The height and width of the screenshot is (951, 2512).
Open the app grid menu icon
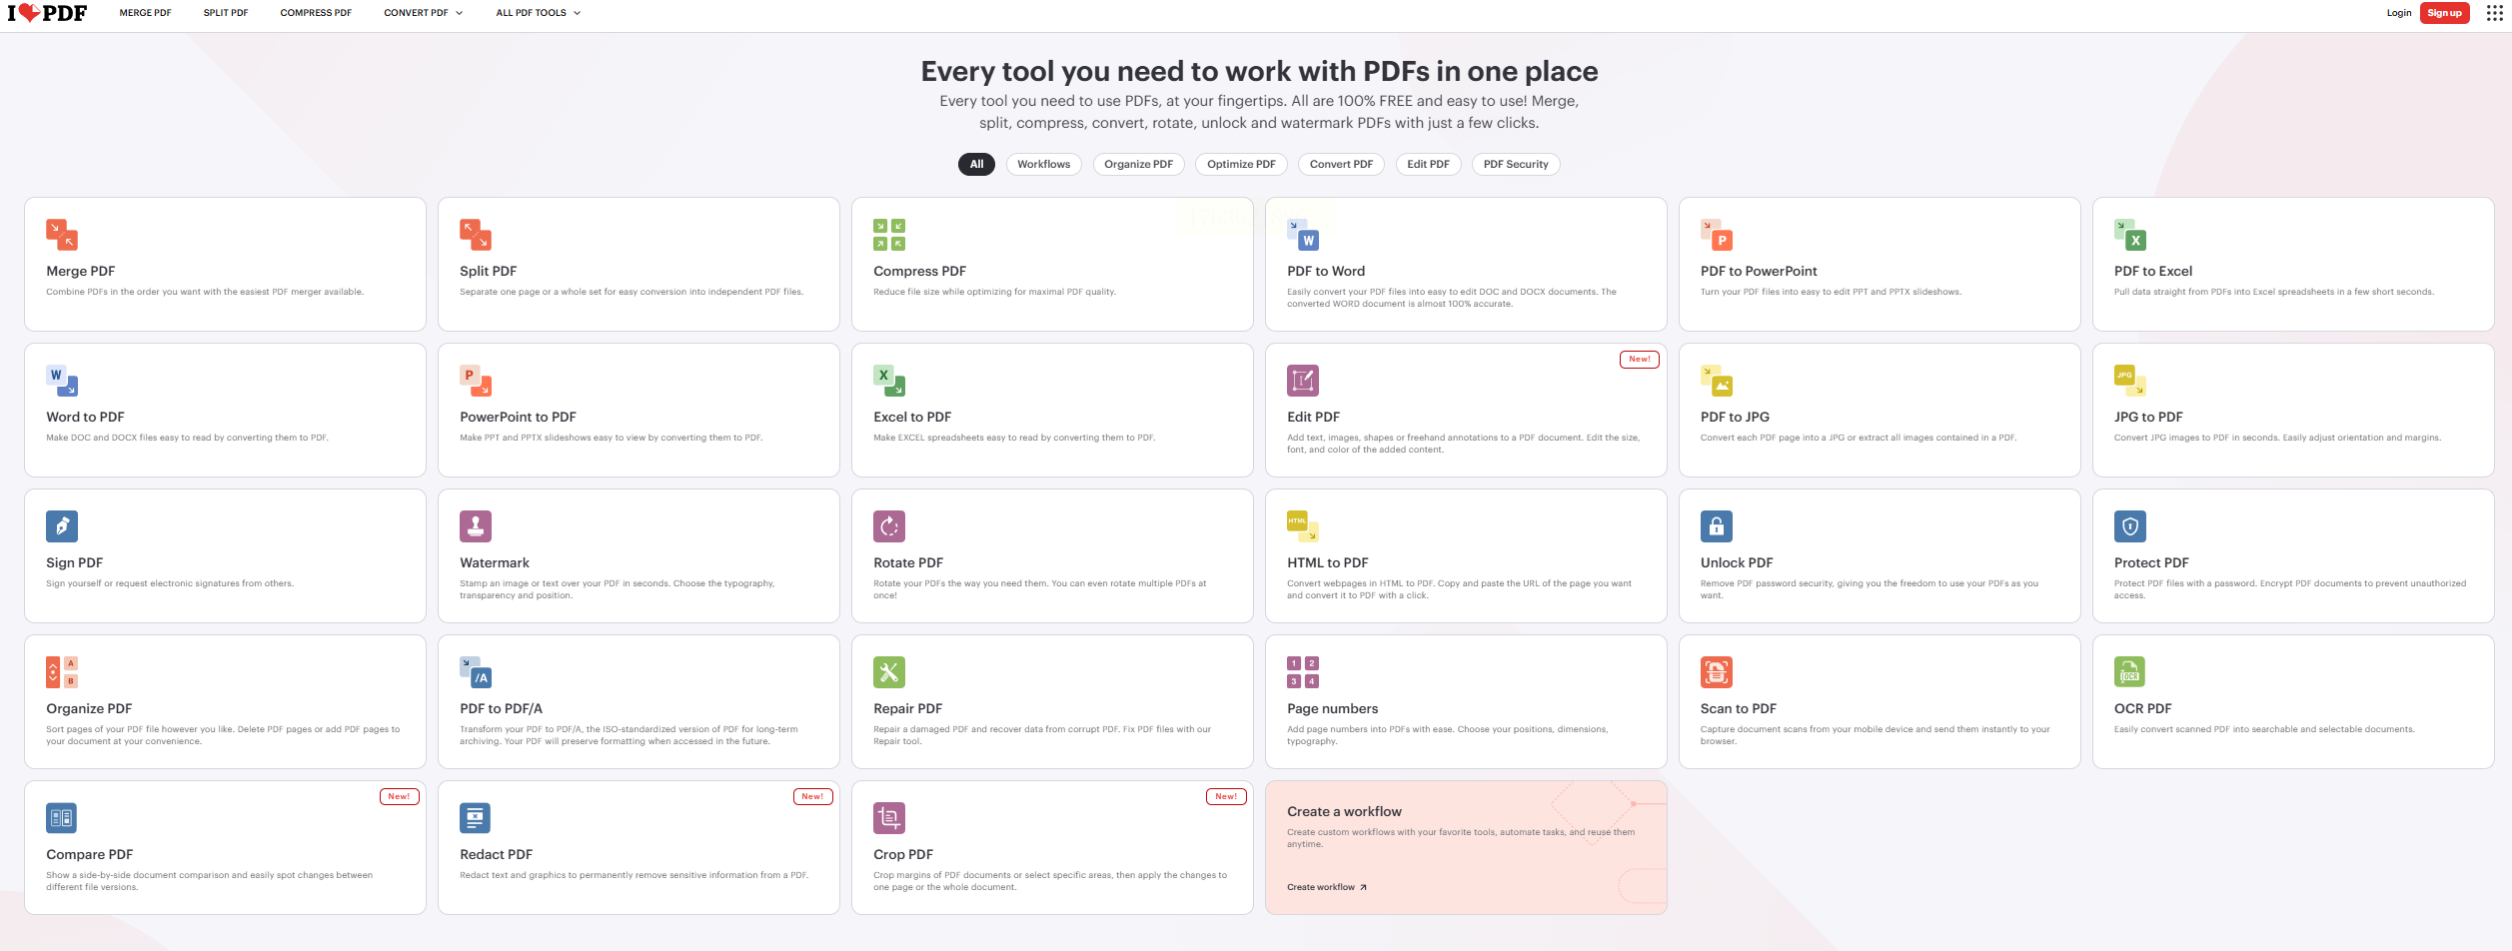pos(2494,13)
